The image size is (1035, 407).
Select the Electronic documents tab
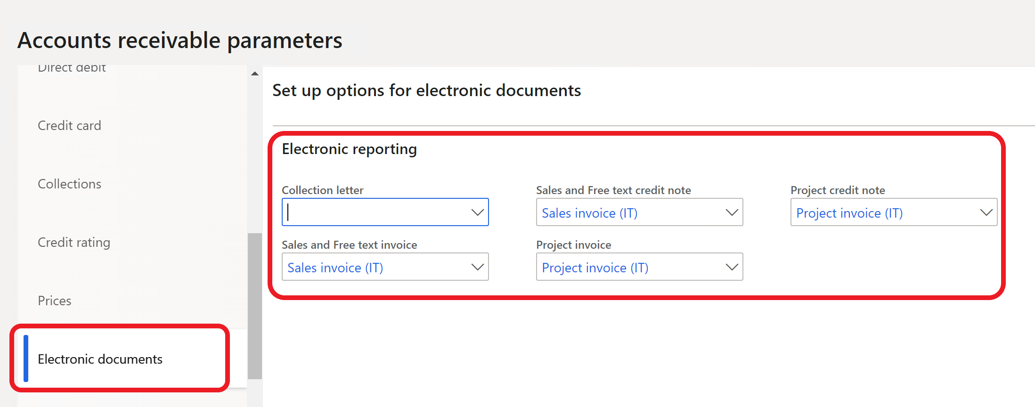tap(100, 359)
